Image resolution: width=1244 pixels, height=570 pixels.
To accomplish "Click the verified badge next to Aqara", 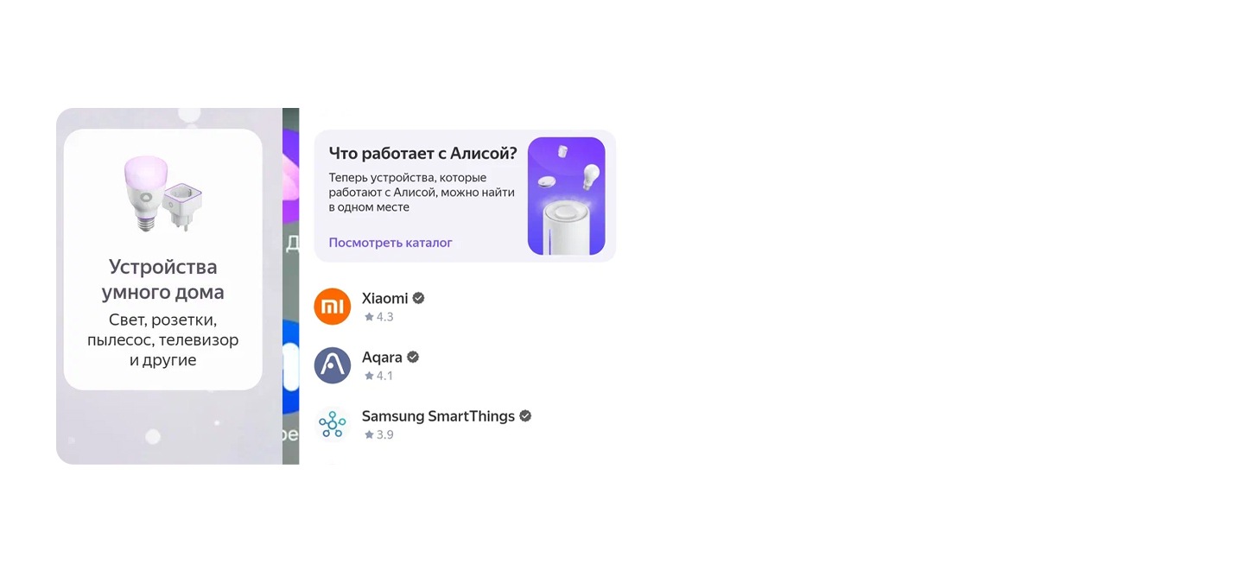I will coord(413,357).
